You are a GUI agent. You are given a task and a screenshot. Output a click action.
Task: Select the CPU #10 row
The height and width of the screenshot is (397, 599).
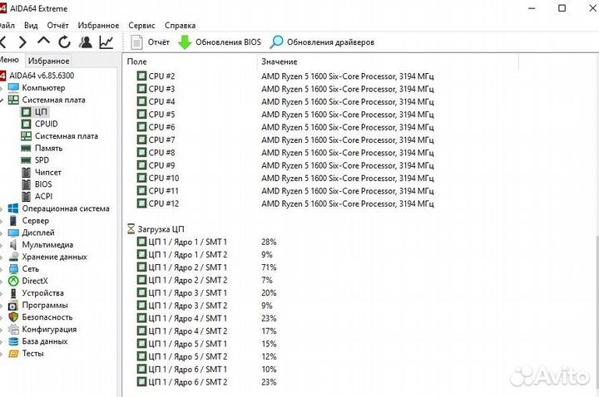[285, 178]
